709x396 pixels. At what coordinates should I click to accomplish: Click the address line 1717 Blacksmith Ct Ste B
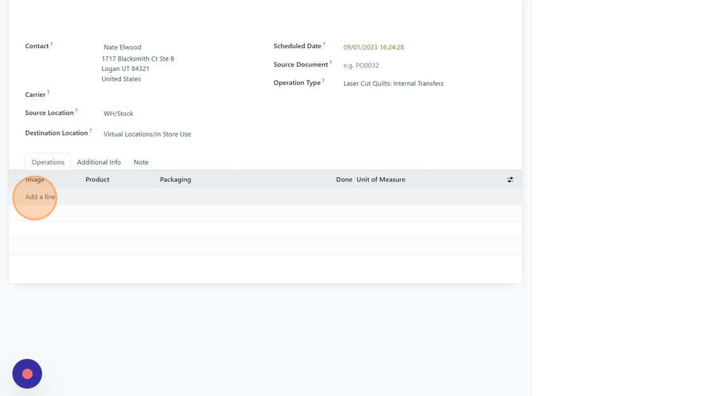pos(138,59)
